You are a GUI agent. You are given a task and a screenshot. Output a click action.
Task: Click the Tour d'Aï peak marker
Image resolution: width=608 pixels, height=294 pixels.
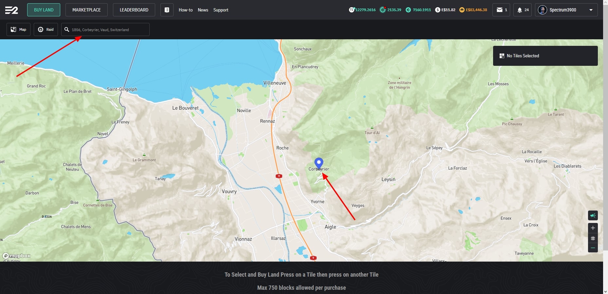coord(372,128)
